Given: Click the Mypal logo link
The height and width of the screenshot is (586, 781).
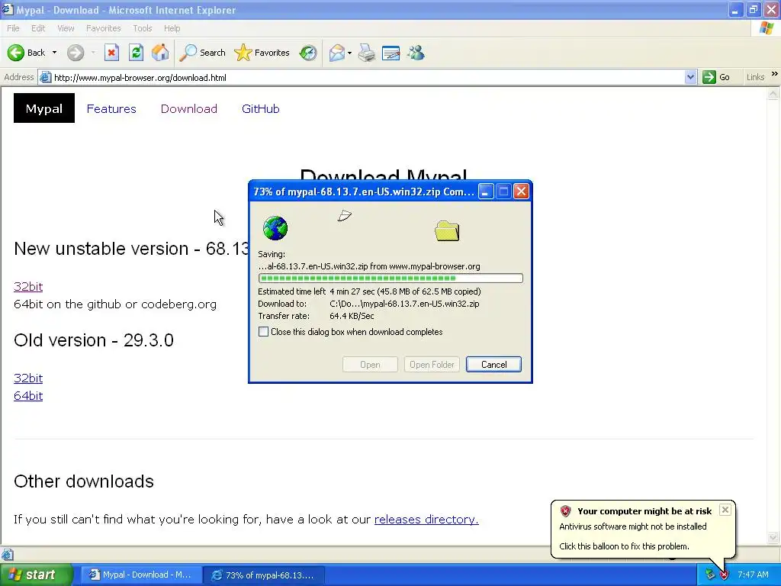Looking at the screenshot, I should [x=43, y=108].
